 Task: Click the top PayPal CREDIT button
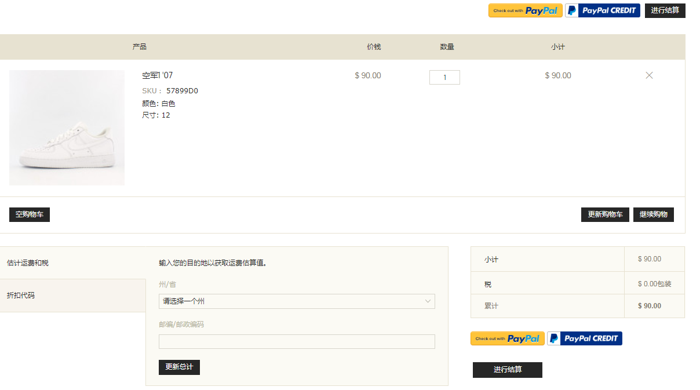click(603, 10)
